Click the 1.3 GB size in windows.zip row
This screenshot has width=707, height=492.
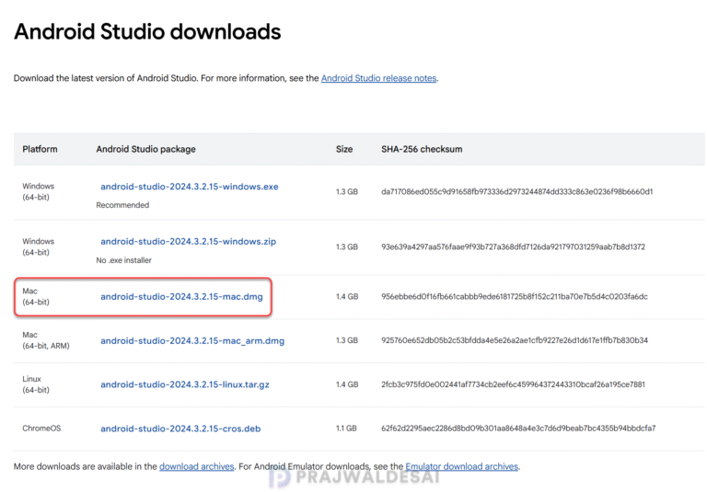(x=347, y=246)
